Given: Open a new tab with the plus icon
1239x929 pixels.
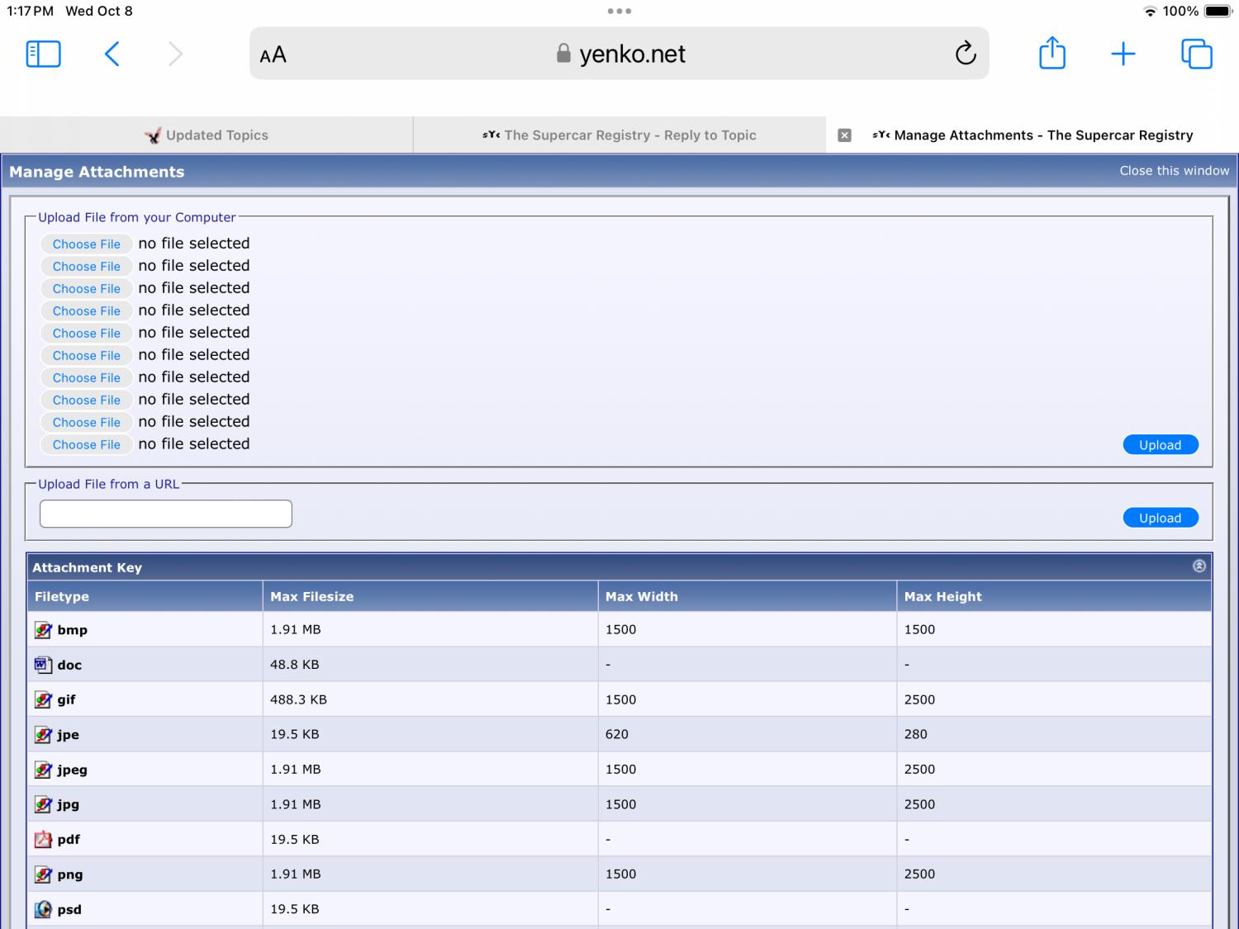Looking at the screenshot, I should click(1123, 55).
